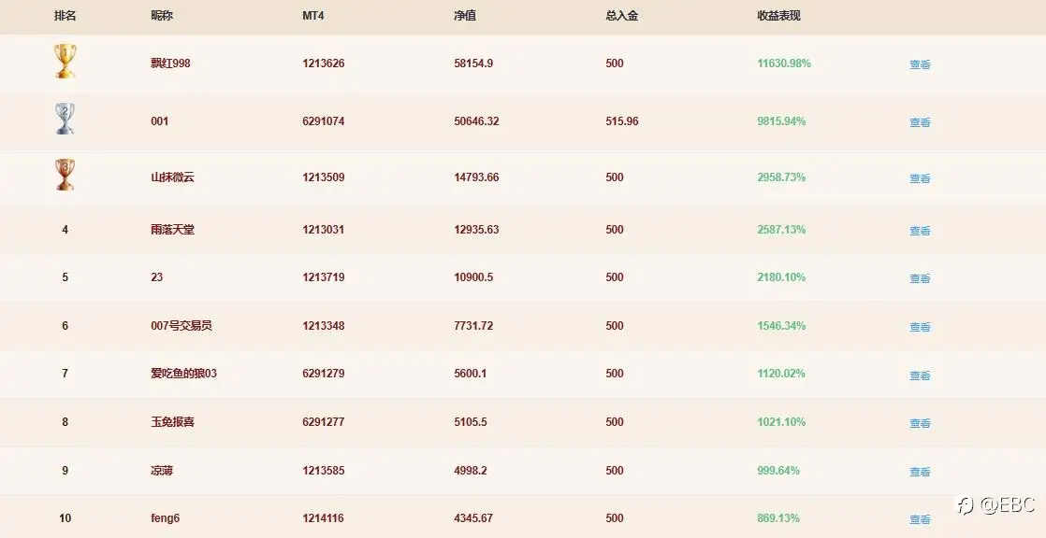
Task: View details for feng6
Action: pyautogui.click(x=920, y=519)
